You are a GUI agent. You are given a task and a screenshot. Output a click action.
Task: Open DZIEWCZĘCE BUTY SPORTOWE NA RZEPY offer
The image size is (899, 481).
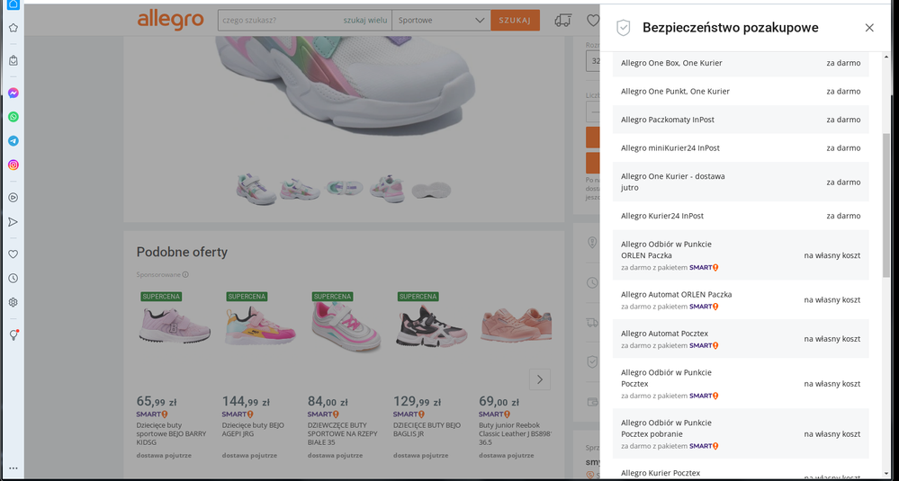[x=343, y=434]
